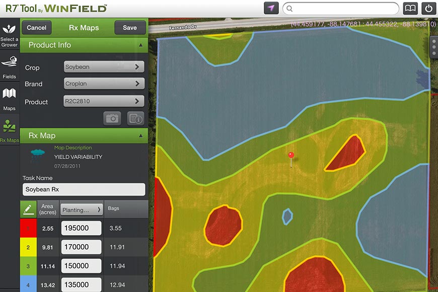The image size is (438, 292).
Task: Open the Product dropdown showing R2C2810
Action: click(104, 101)
